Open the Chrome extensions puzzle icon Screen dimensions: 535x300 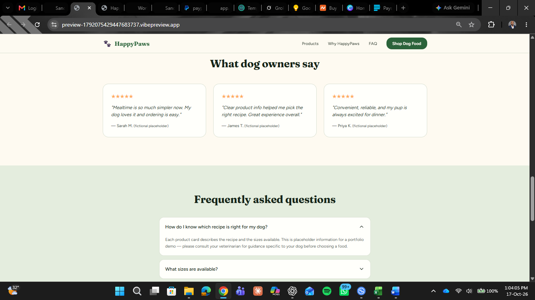point(491,25)
